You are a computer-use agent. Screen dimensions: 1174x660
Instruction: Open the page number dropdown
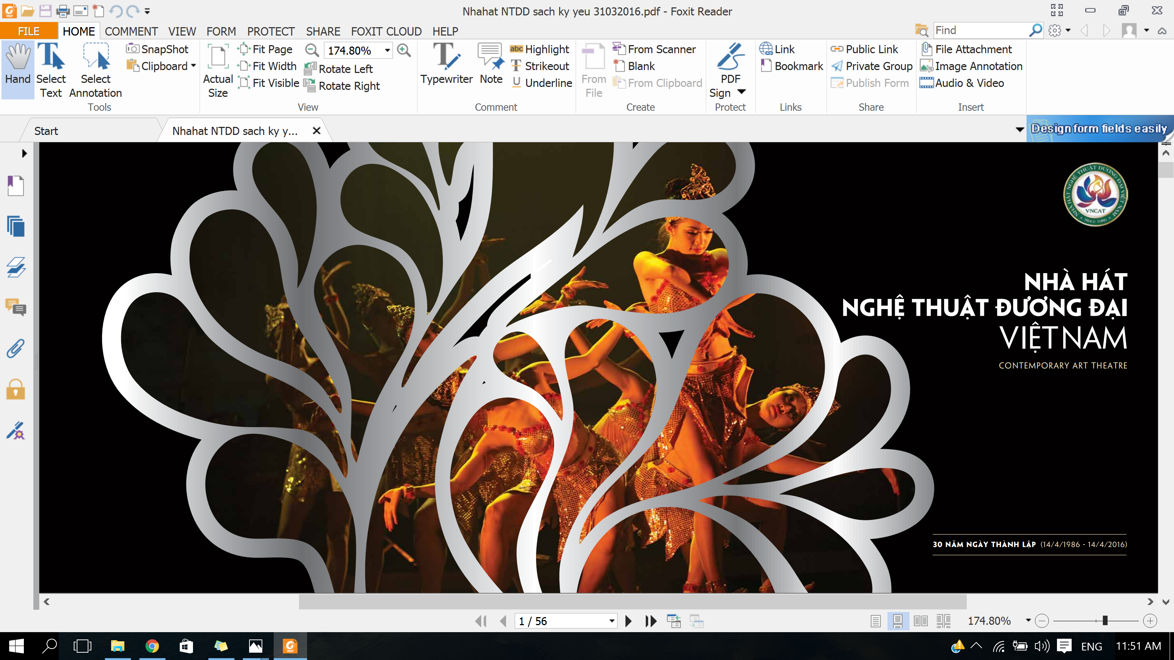(612, 621)
